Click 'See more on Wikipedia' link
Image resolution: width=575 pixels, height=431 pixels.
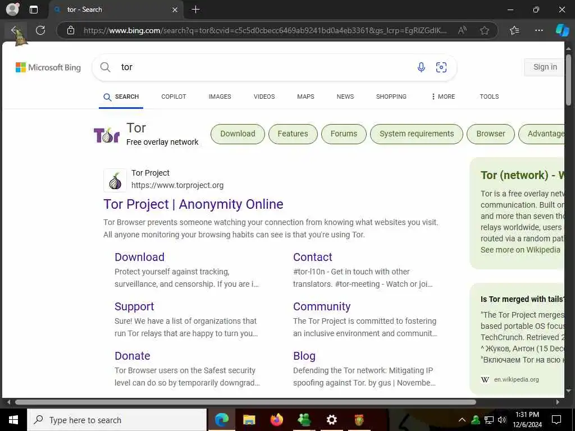(x=521, y=250)
